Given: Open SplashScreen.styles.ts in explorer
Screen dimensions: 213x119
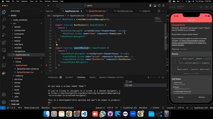Looking at the screenshot, I should [28, 69].
